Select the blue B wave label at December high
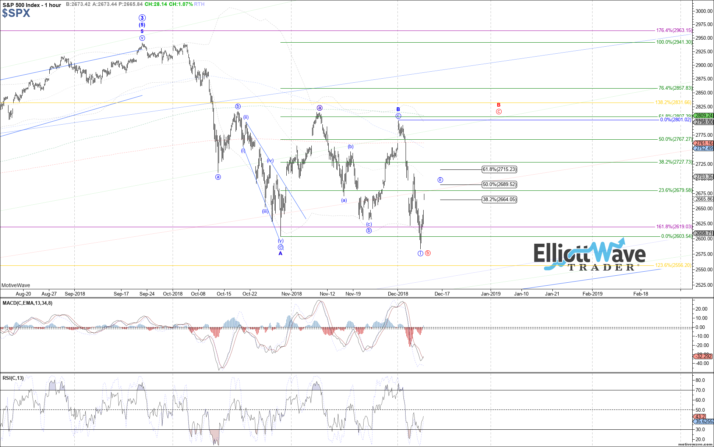 [x=398, y=110]
